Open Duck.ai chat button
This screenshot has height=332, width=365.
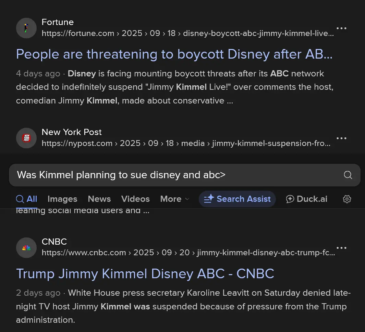click(x=307, y=199)
